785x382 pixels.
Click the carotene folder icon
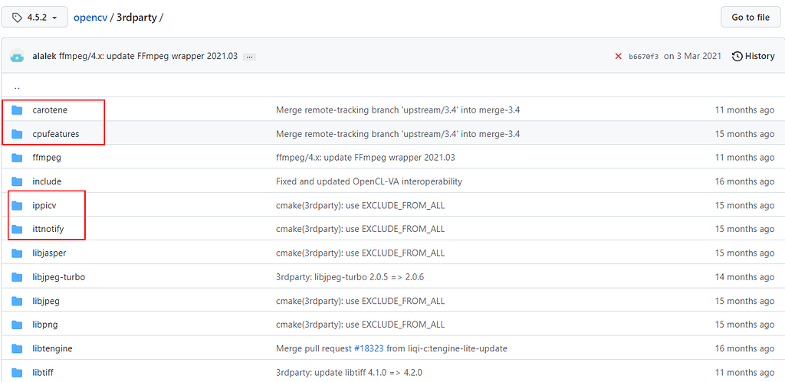tap(17, 110)
